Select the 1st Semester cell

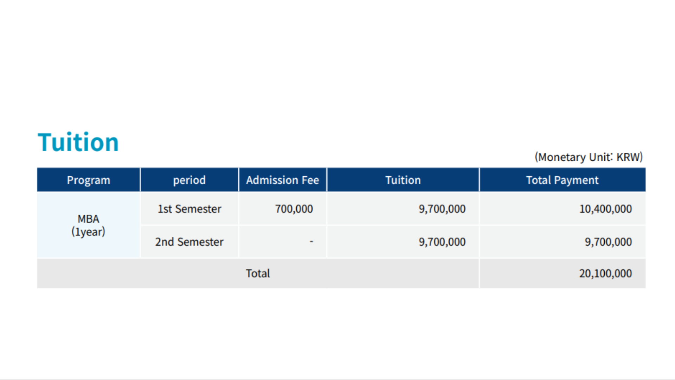pos(189,209)
